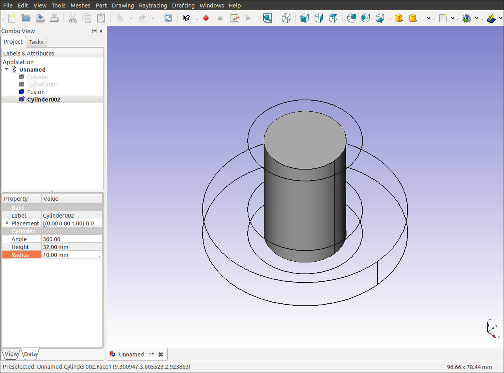Create a new document with New icon
The height and width of the screenshot is (373, 504).
pyautogui.click(x=12, y=18)
